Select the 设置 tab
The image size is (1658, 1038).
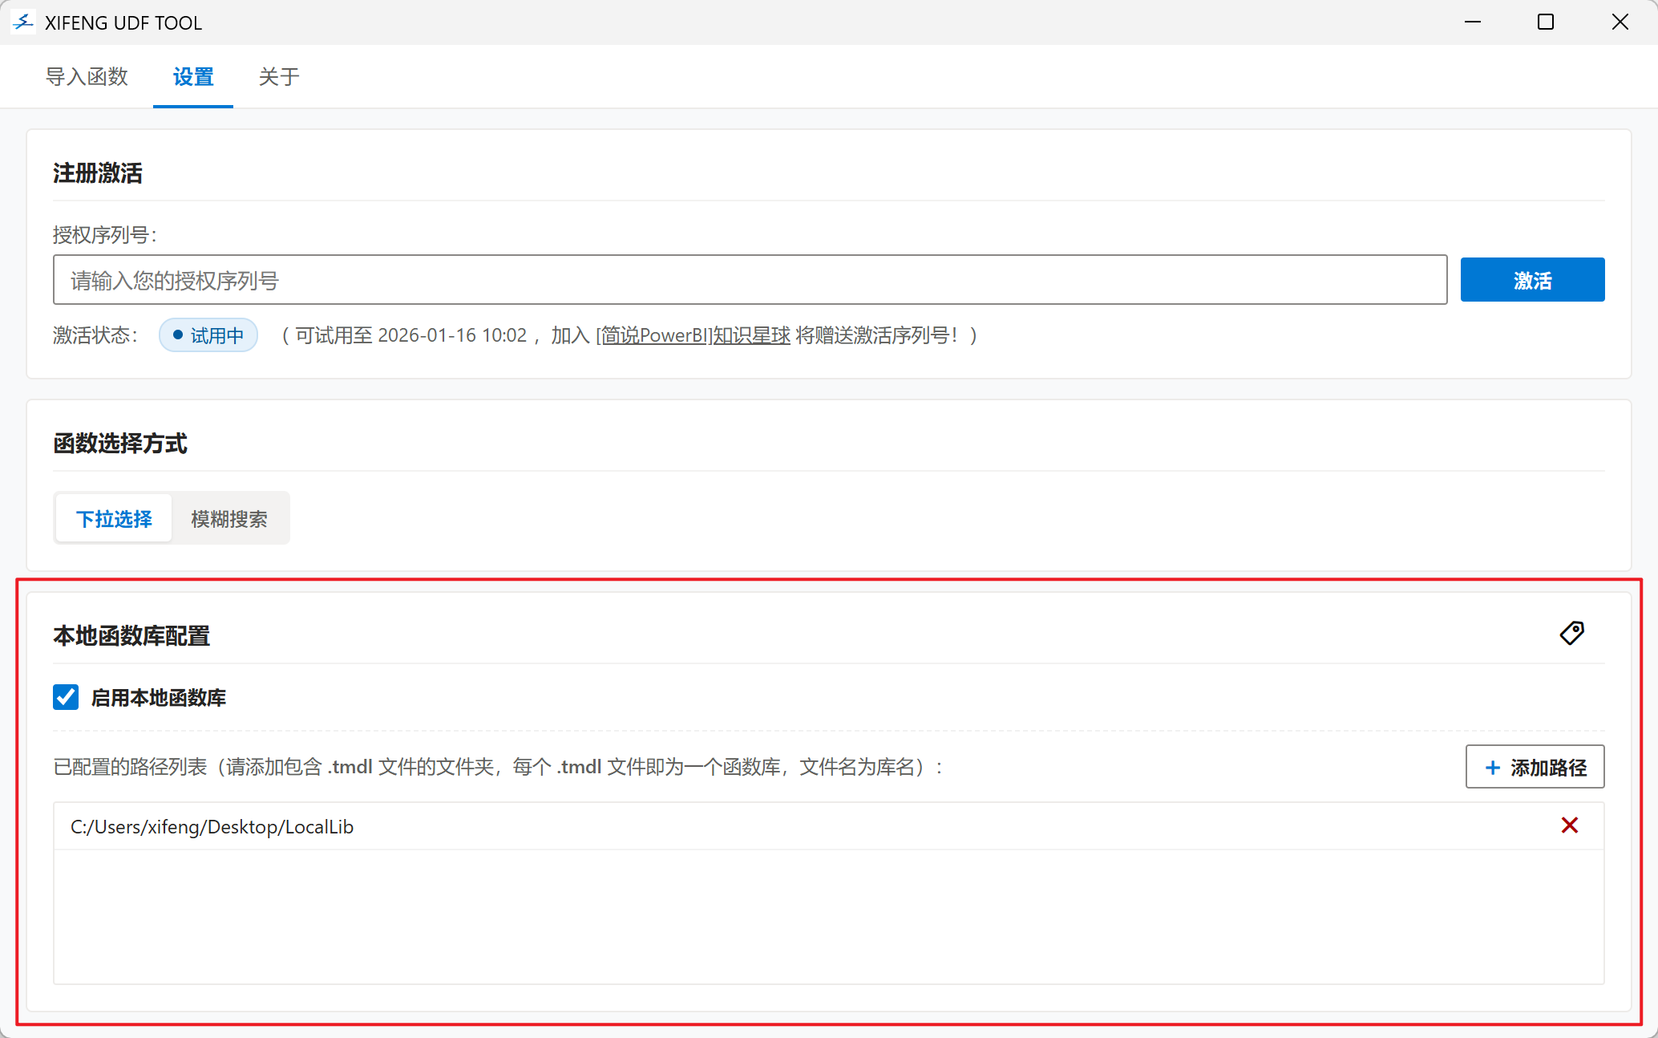(x=193, y=77)
